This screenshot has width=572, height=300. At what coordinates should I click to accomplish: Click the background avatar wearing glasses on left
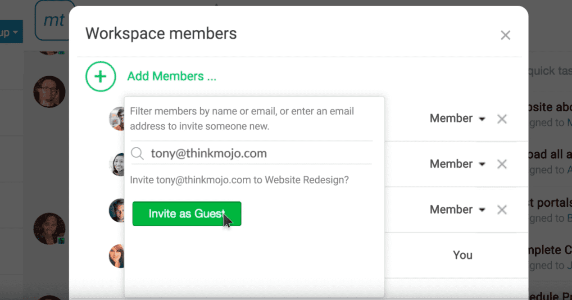click(x=49, y=91)
